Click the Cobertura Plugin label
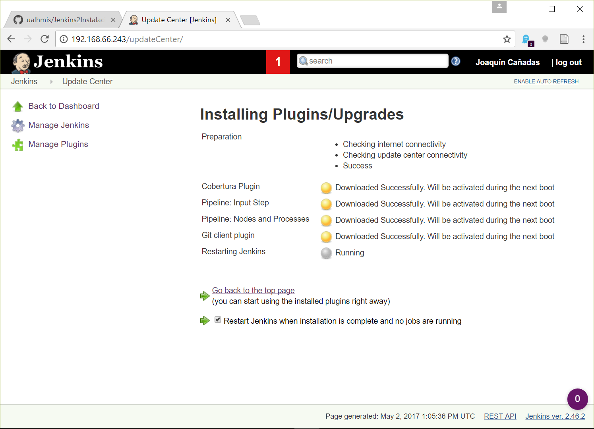This screenshot has width=594, height=429. (x=231, y=186)
